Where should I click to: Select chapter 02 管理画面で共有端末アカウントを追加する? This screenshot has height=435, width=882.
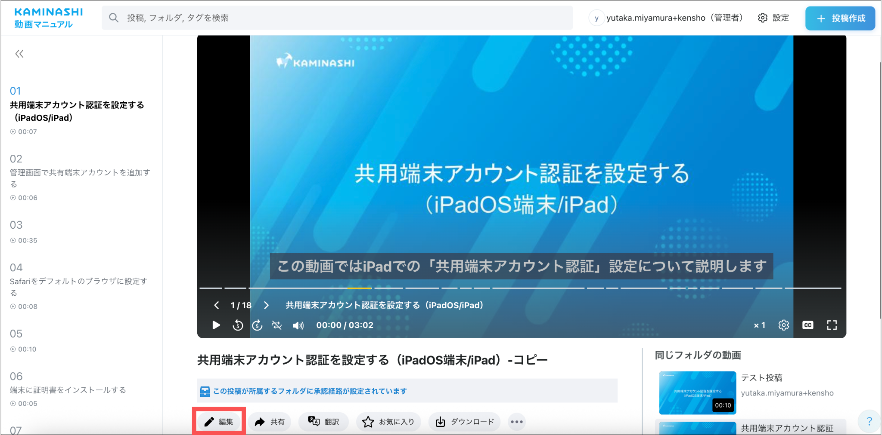[x=80, y=178]
